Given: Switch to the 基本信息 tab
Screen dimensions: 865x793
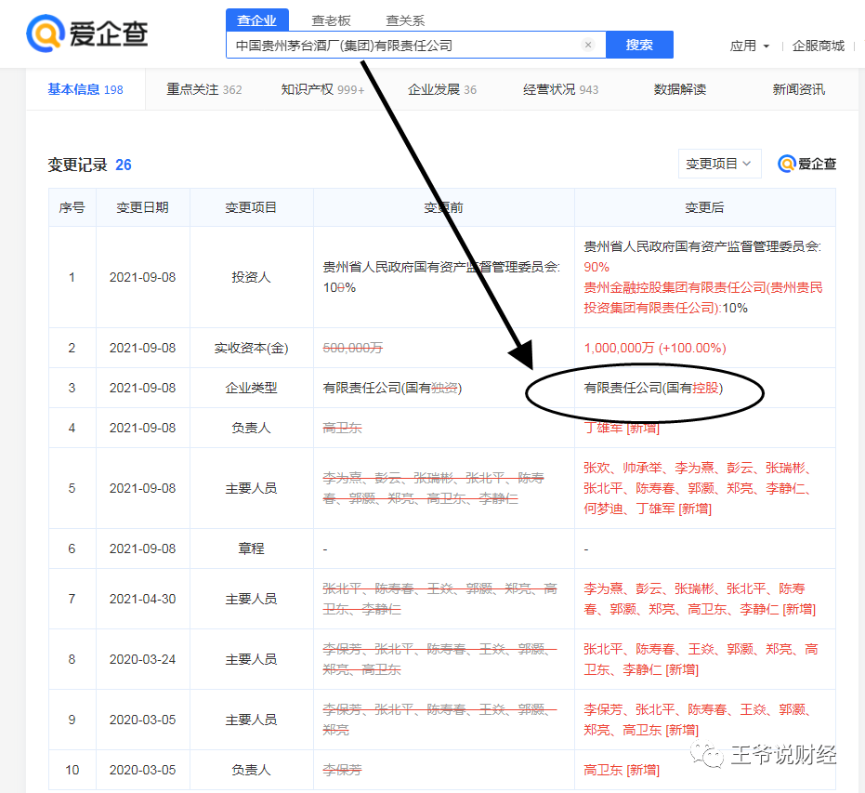Looking at the screenshot, I should (x=85, y=89).
